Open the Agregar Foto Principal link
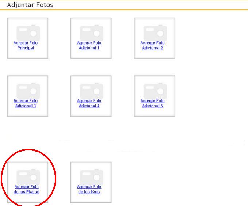The height and width of the screenshot is (206, 248). 26,45
